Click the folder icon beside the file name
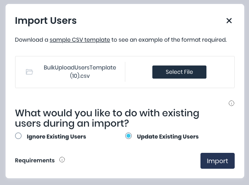This screenshot has width=249, height=185. click(x=29, y=72)
